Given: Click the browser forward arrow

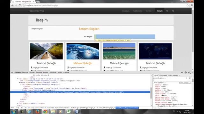Looking at the screenshot, I should click(x=16, y=5).
